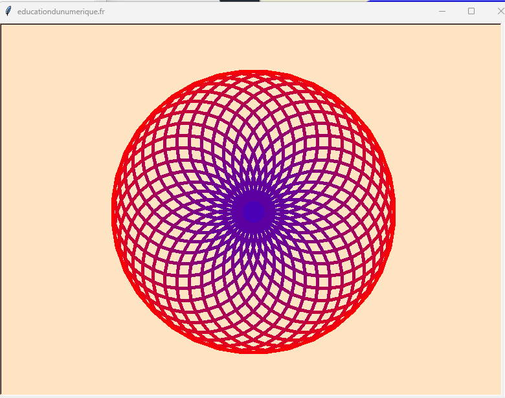The width and height of the screenshot is (505, 398).
Task: Click the educationdunumerique.fr window title text
Action: [61, 12]
